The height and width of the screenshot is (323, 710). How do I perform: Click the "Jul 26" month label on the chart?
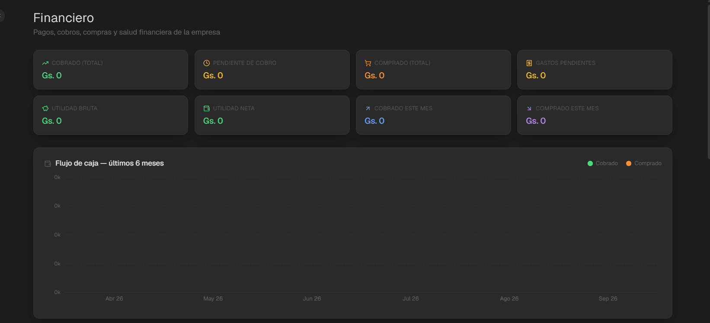411,299
